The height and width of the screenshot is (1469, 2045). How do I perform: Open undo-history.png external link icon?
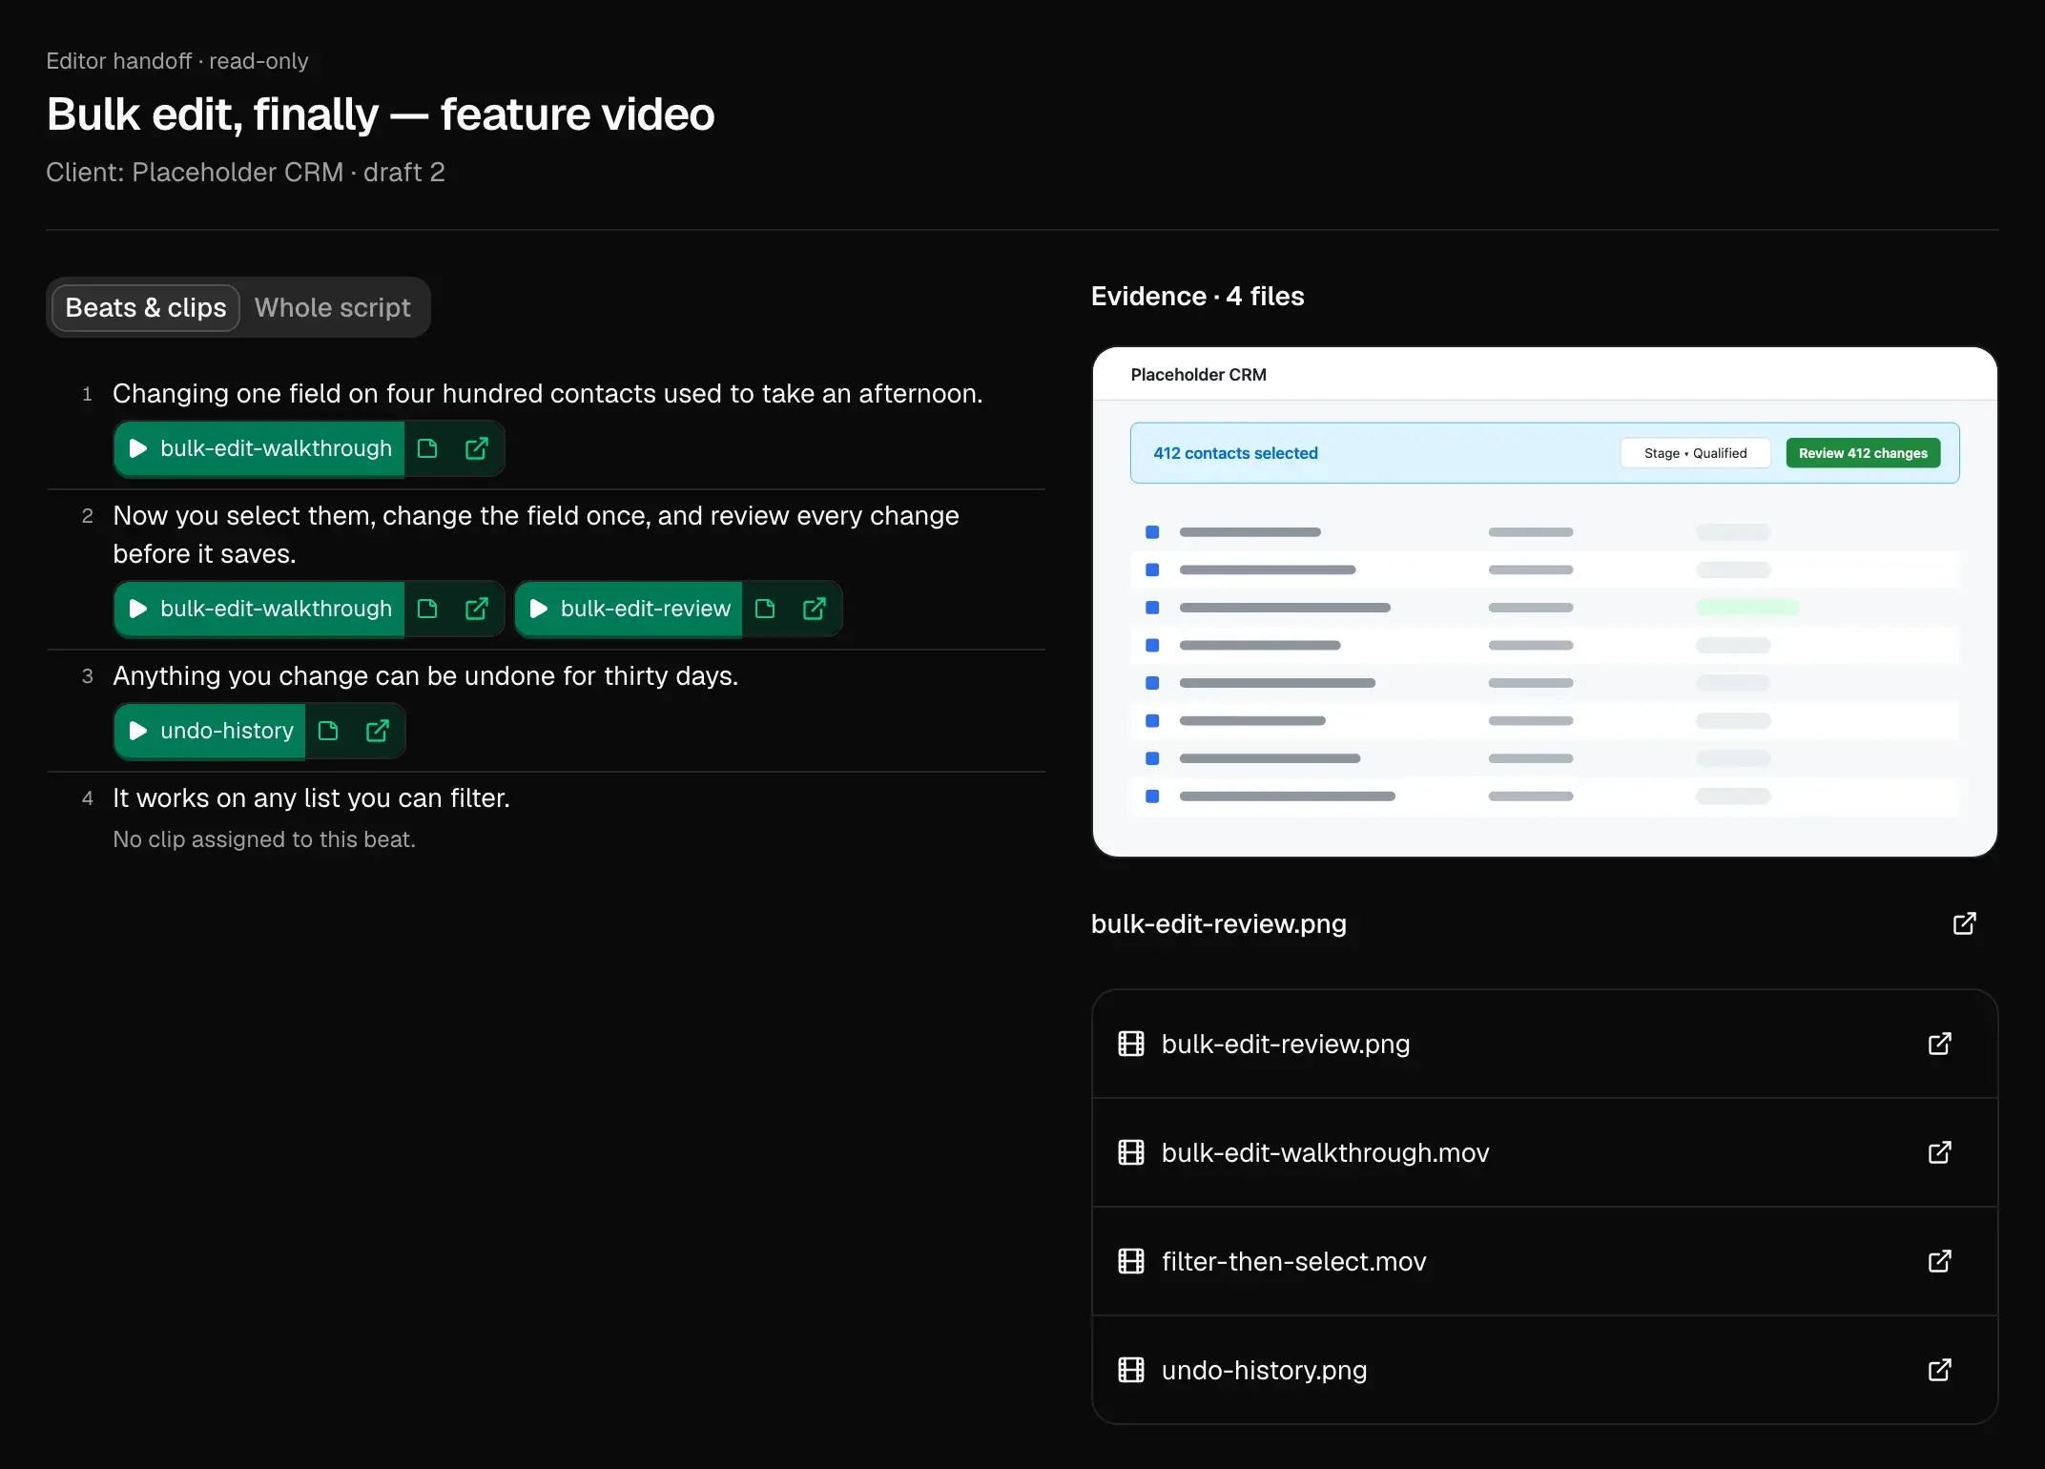1940,1370
